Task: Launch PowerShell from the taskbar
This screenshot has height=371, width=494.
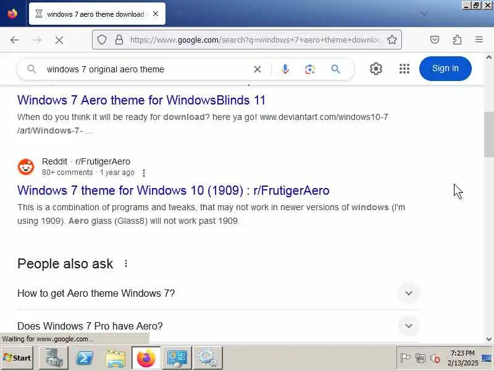Action: (85, 358)
